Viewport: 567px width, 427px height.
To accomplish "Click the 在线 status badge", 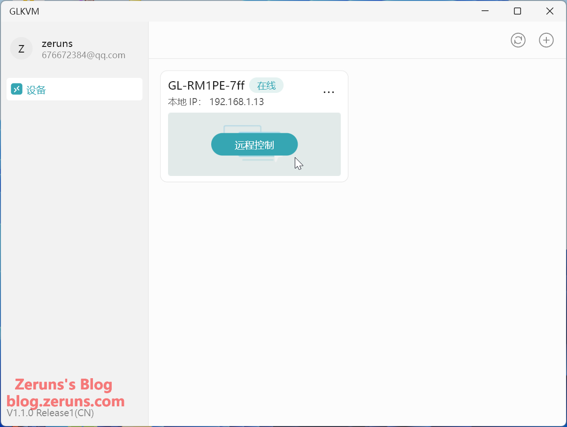I will 266,85.
